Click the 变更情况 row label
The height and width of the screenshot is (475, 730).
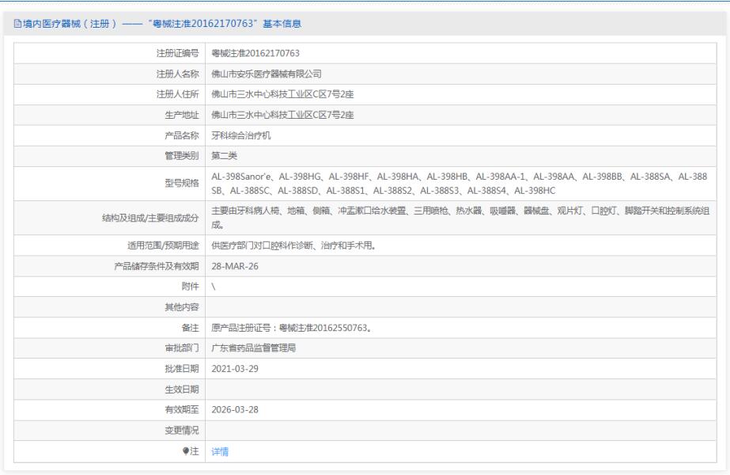pyautogui.click(x=181, y=431)
